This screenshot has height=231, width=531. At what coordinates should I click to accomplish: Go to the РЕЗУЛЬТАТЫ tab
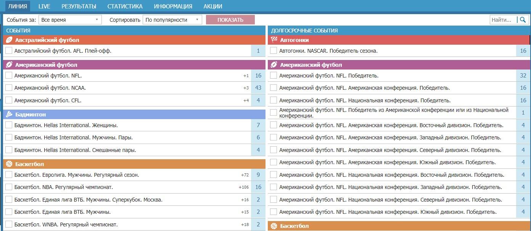[79, 6]
